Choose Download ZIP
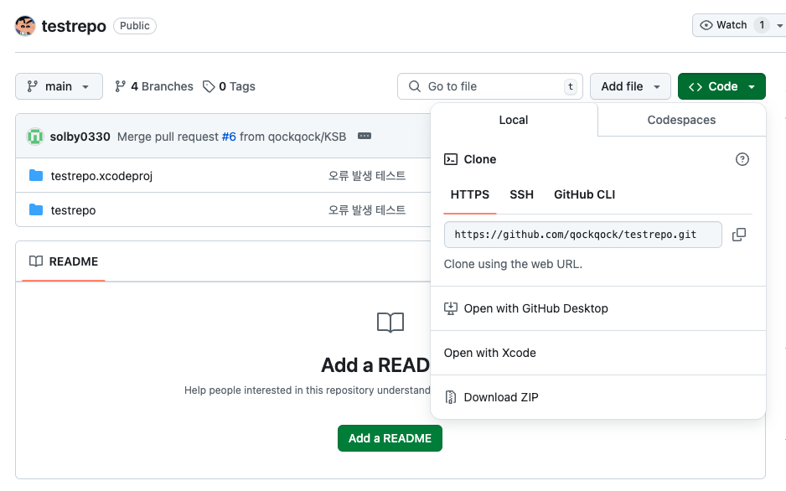 tap(597, 397)
